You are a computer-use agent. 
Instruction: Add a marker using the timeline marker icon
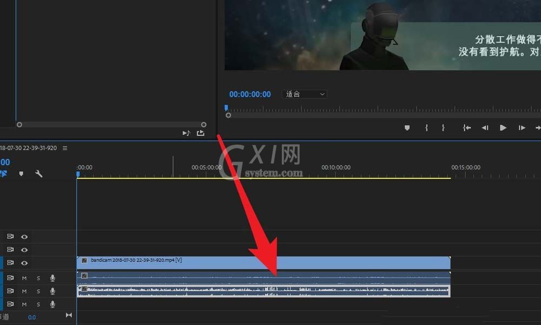click(22, 174)
